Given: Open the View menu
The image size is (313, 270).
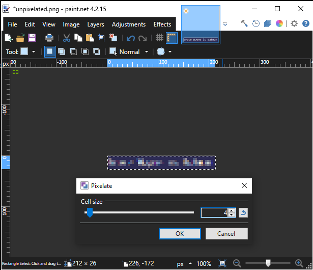Looking at the screenshot, I should click(49, 24).
